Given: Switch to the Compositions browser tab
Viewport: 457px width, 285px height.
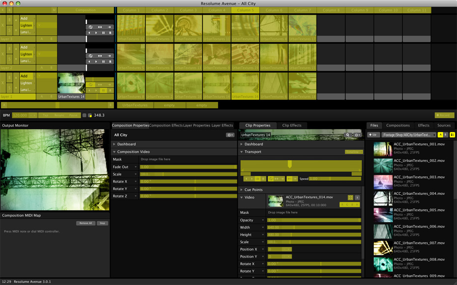Looking at the screenshot, I should [x=398, y=126].
